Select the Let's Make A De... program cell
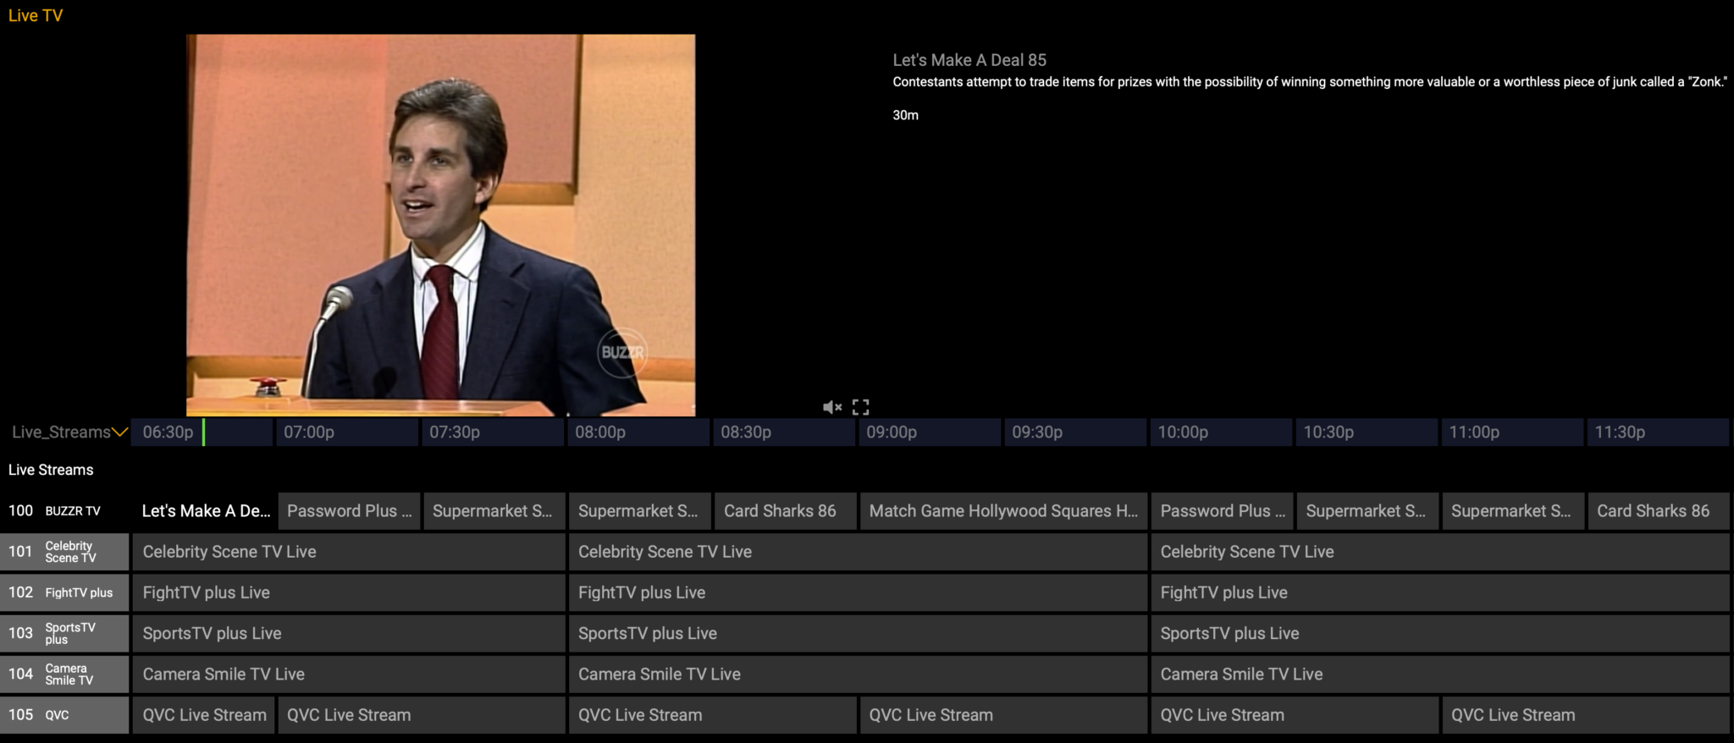The image size is (1734, 743). (x=204, y=511)
